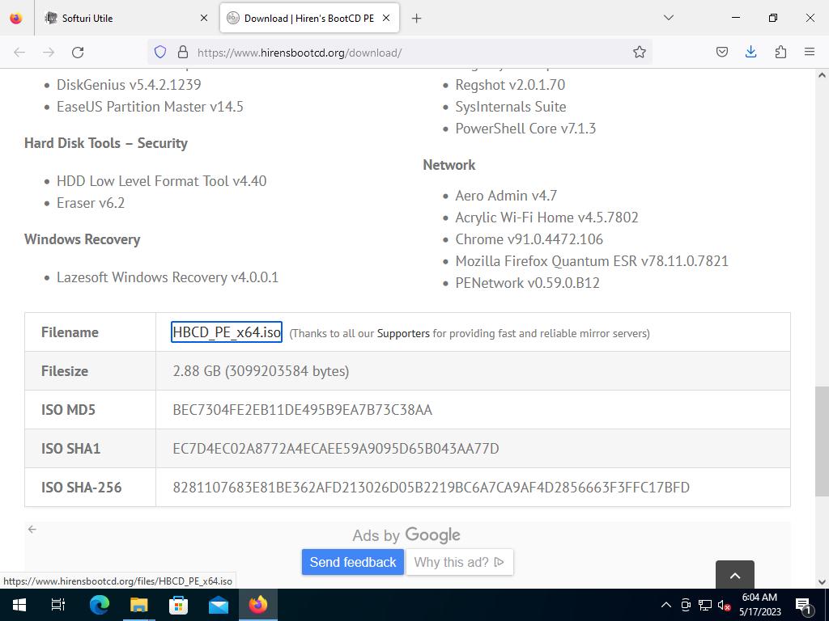Open the Firefox downloads panel
829x621 pixels.
click(x=750, y=53)
